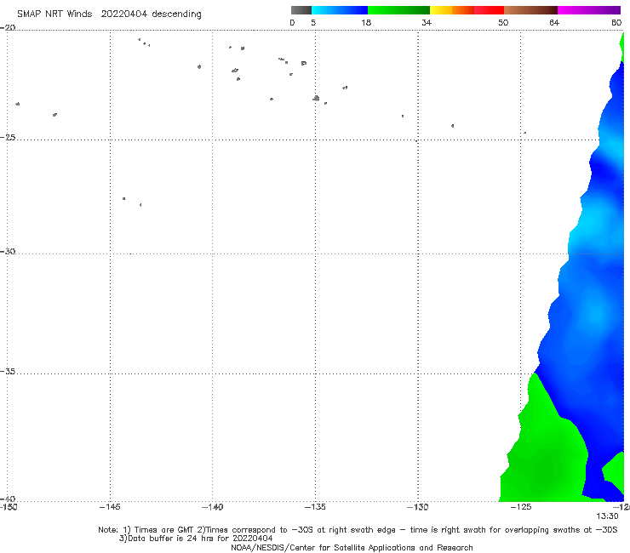Click the brown 50-64 colorbar segment
This screenshot has width=630, height=553.
click(530, 10)
